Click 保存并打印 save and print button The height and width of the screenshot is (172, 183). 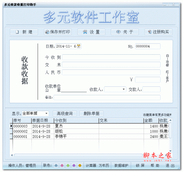(58, 32)
